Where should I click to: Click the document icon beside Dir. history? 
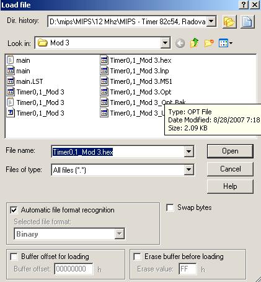coord(247,22)
